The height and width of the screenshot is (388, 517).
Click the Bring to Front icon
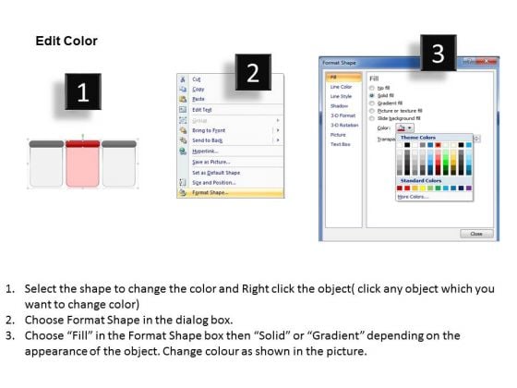click(183, 130)
